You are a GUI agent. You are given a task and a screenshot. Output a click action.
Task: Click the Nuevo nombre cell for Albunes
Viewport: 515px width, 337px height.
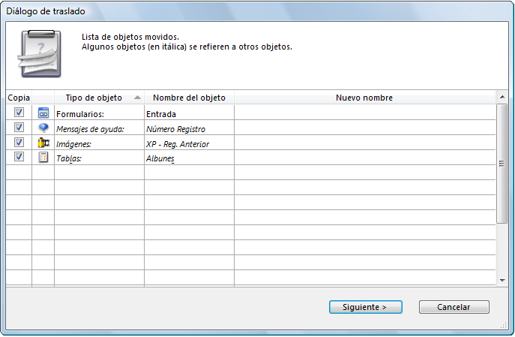click(x=364, y=158)
